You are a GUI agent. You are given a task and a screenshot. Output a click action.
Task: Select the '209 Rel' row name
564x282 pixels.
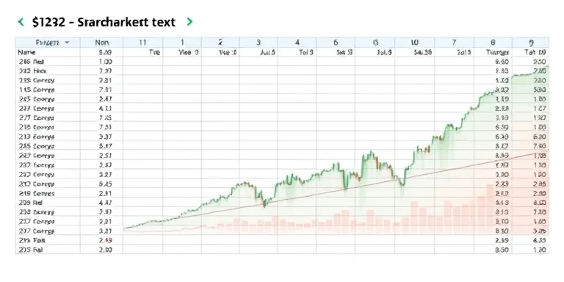point(31,203)
